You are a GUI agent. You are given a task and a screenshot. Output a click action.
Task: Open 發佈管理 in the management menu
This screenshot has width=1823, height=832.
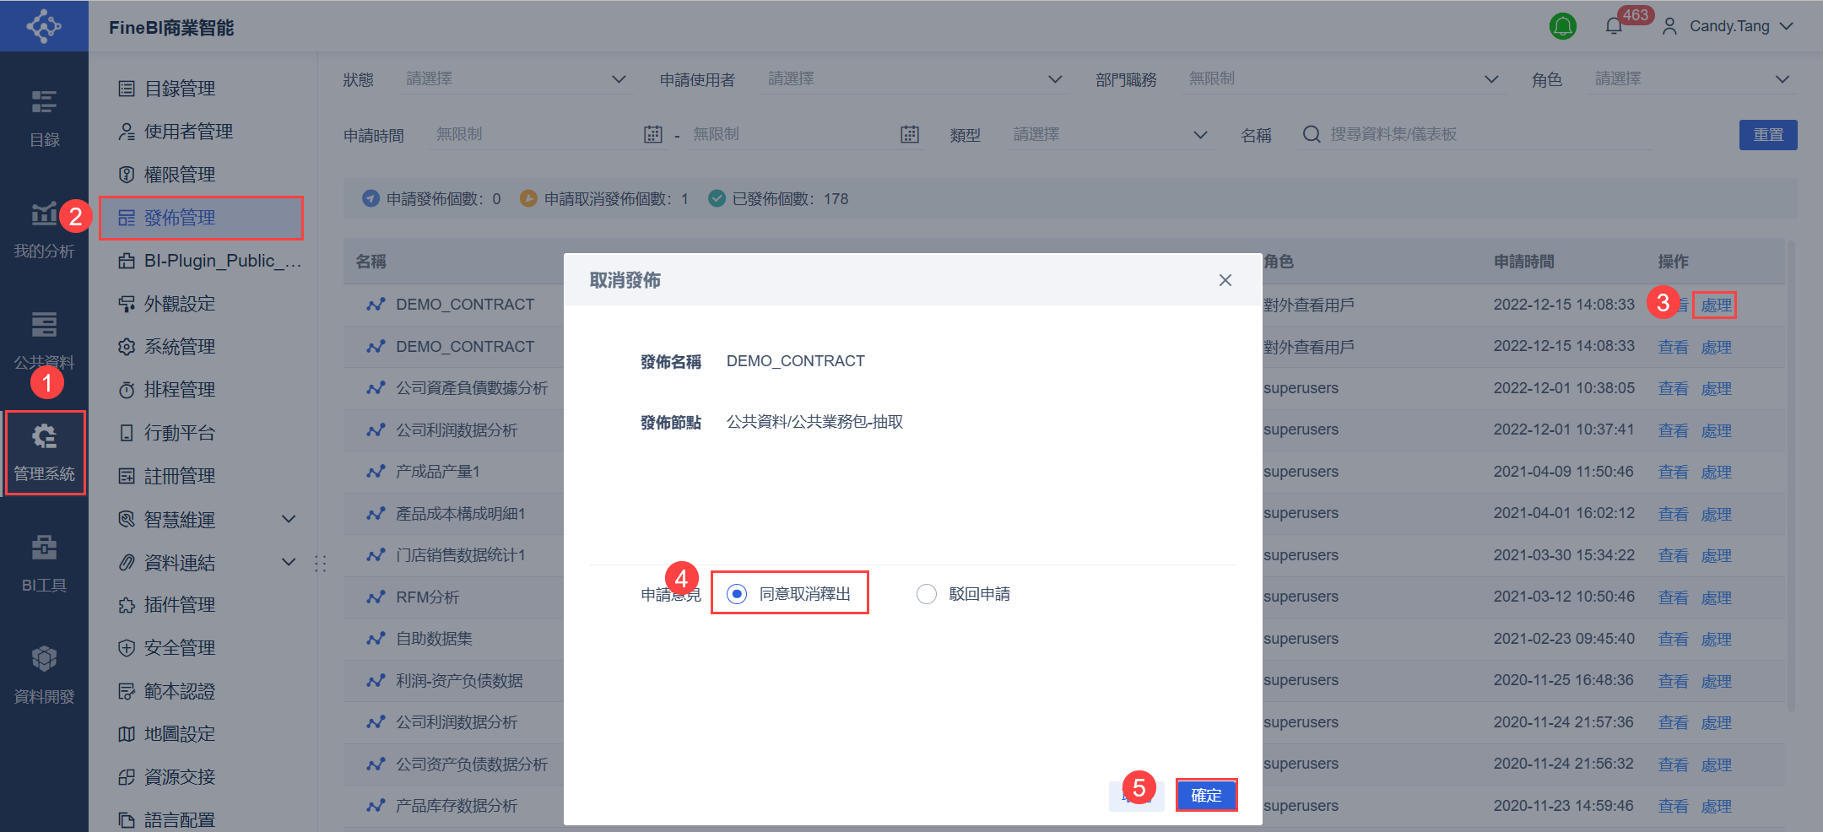tap(202, 218)
